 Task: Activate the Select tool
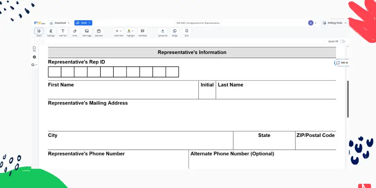(39, 32)
